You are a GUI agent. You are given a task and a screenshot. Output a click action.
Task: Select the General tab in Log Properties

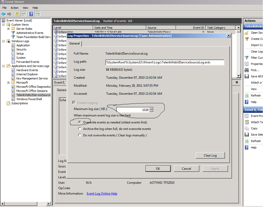pos(75,43)
